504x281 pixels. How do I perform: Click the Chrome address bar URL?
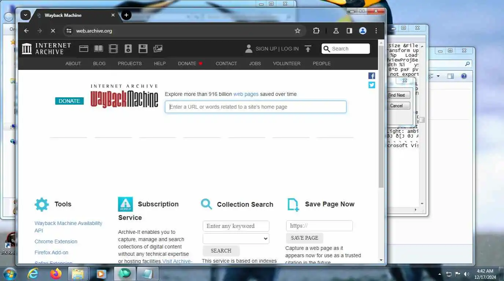pyautogui.click(x=94, y=31)
